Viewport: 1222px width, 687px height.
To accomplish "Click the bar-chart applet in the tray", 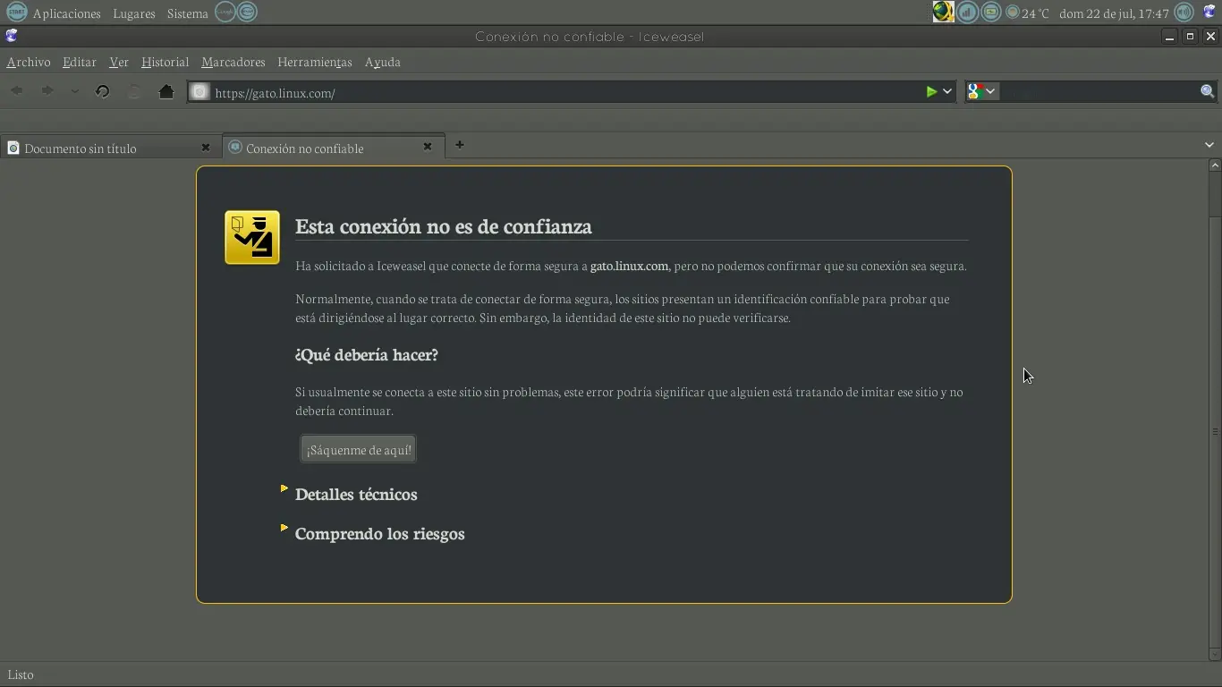I will 967,12.
